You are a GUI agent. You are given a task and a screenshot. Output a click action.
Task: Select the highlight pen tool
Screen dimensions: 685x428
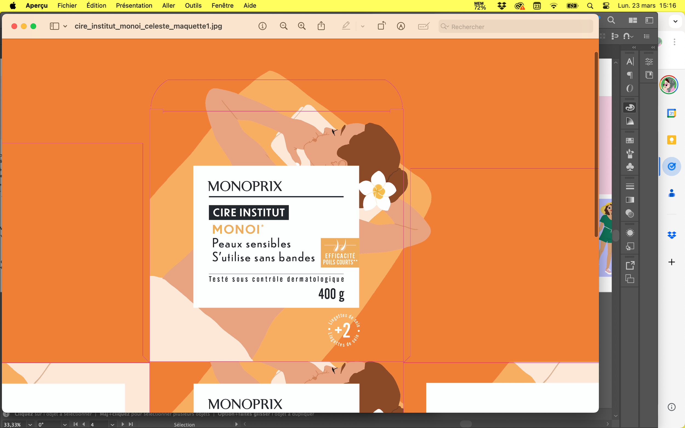[346, 26]
